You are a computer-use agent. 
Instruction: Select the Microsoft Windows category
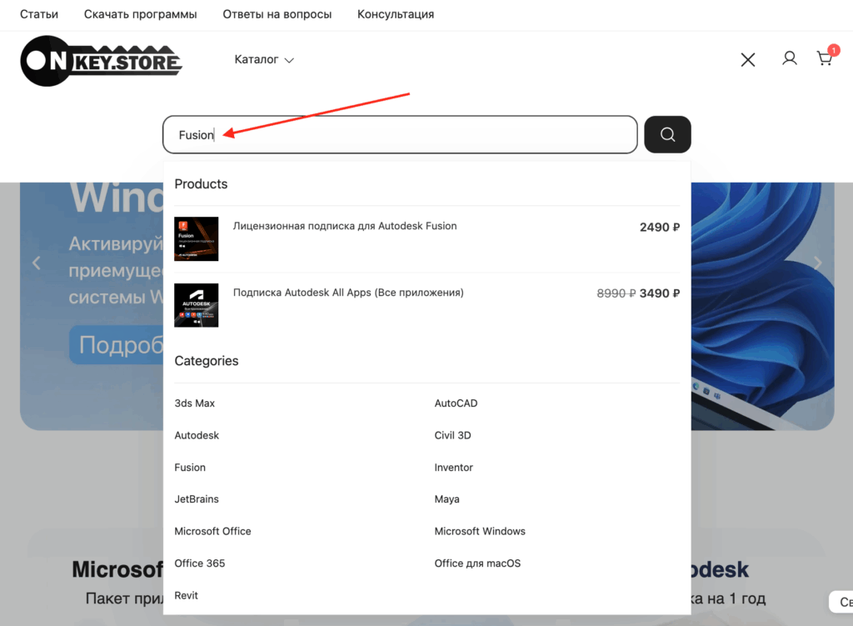[480, 531]
